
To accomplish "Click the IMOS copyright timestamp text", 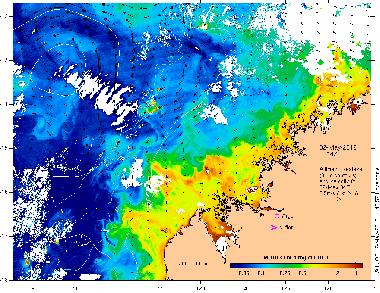I will tap(377, 220).
